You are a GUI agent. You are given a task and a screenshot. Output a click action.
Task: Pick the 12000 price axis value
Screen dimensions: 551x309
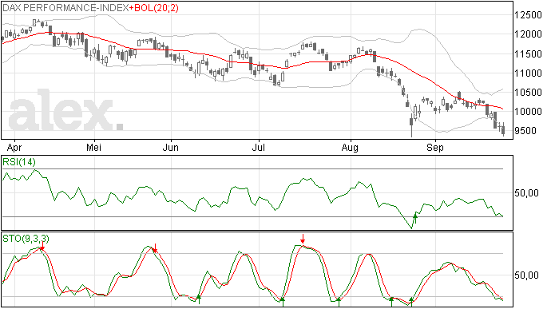528,34
